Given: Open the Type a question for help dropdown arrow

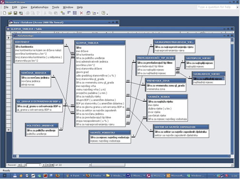Looking at the screenshot, I should (x=237, y=7).
